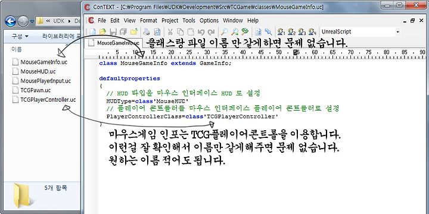429x214 pixels.
Task: Click the Copy icon in the toolbar
Action: (x=180, y=32)
